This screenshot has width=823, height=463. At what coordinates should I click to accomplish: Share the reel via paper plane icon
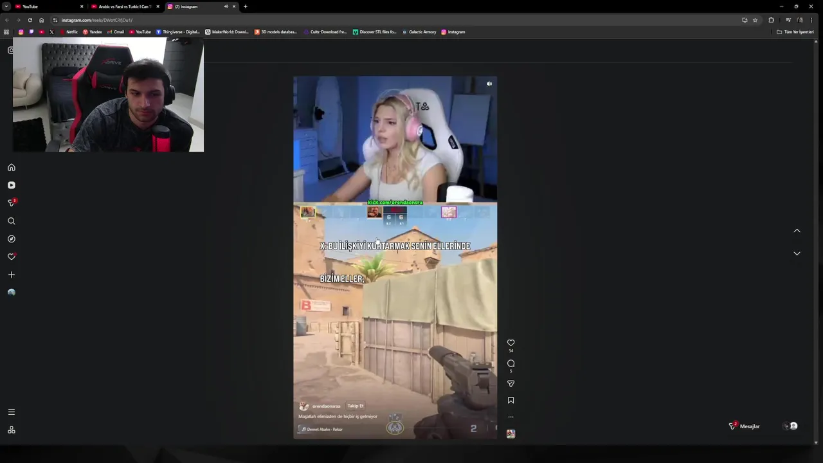[511, 383]
